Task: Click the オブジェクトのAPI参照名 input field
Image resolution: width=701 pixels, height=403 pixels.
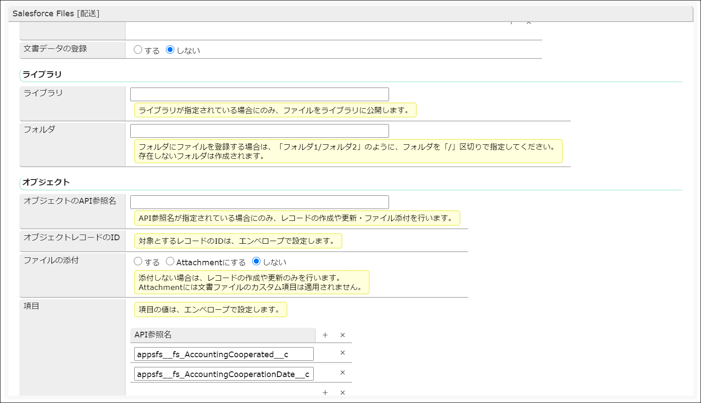Action: [260, 202]
